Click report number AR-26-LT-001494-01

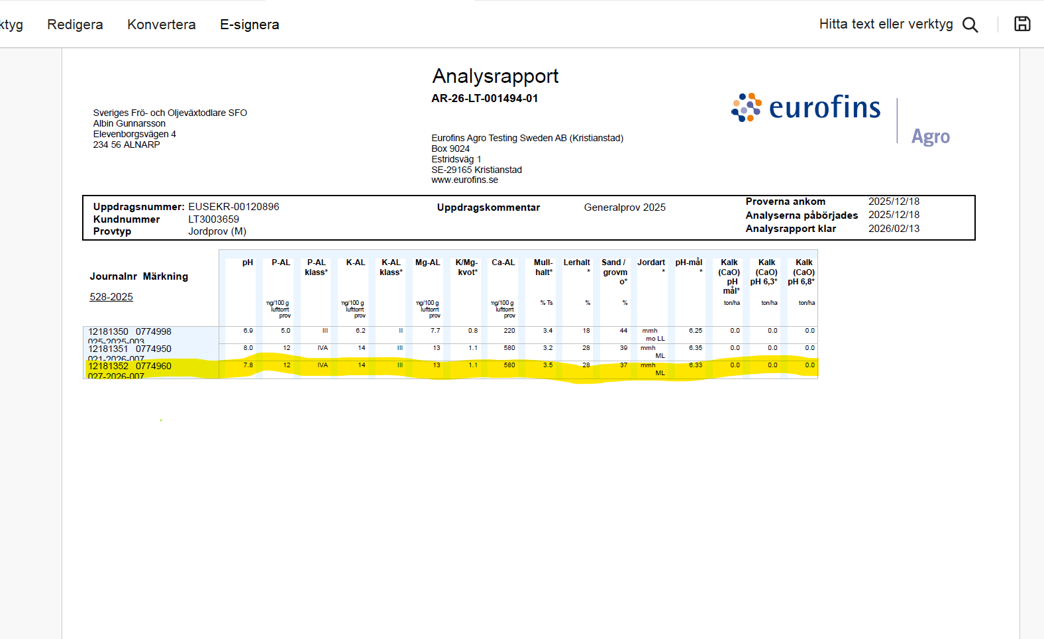coord(484,98)
